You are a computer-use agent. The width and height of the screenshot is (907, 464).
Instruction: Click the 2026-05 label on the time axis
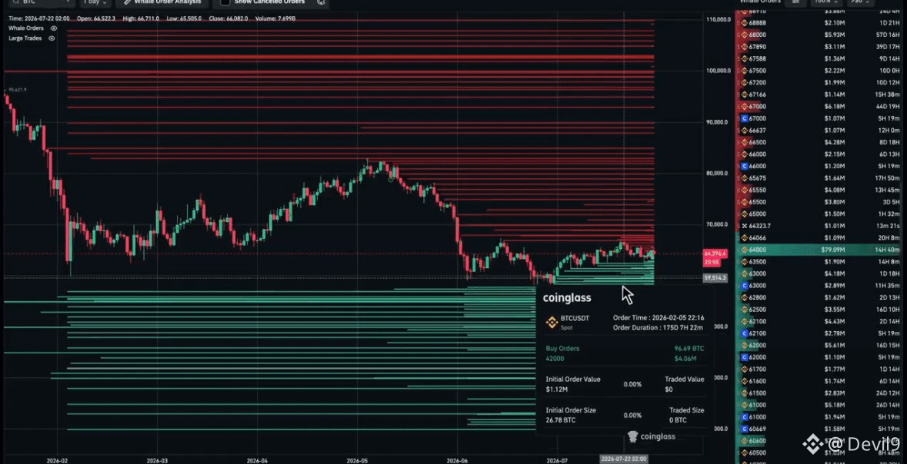357,460
